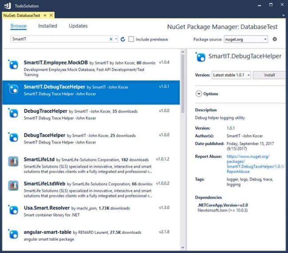Close the NuGet: DatabaseTest tab
The image size is (288, 253).
coord(51,15)
